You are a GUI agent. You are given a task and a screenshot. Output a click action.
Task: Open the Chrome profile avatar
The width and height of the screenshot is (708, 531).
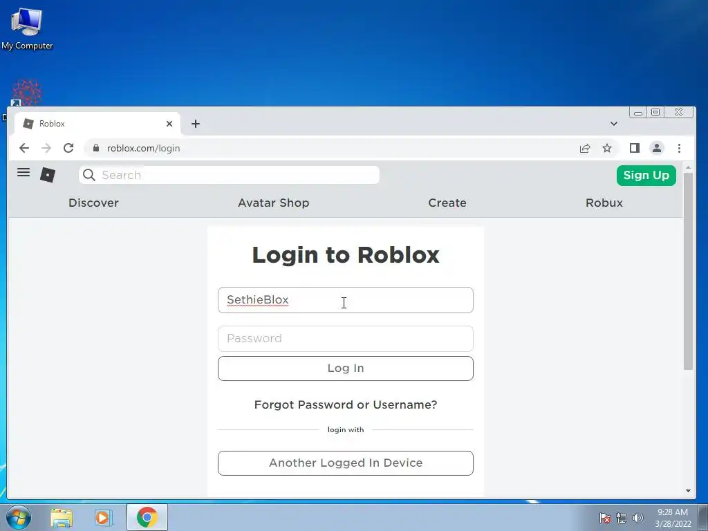657,148
